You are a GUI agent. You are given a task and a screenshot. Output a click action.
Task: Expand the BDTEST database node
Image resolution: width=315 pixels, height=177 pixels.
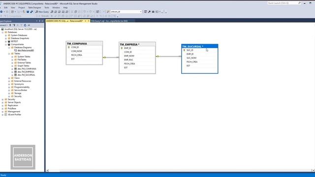point(6,41)
